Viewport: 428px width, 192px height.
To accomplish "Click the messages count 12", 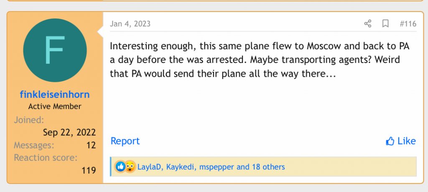I will pyautogui.click(x=91, y=145).
